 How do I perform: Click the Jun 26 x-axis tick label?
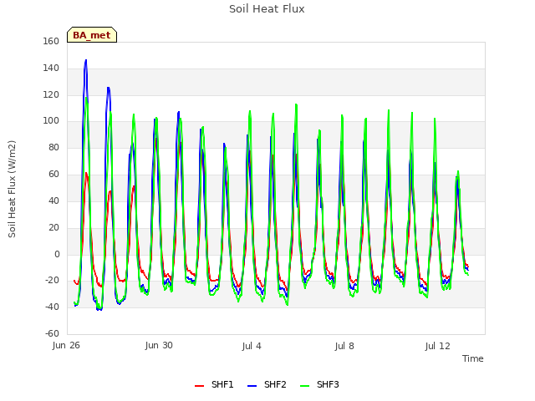[x=66, y=346]
